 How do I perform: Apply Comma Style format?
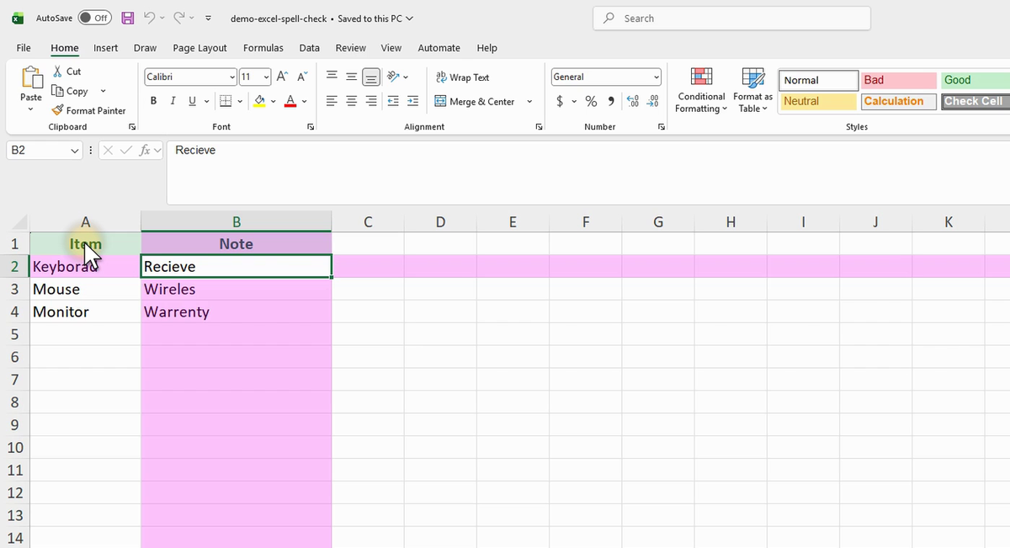click(610, 101)
